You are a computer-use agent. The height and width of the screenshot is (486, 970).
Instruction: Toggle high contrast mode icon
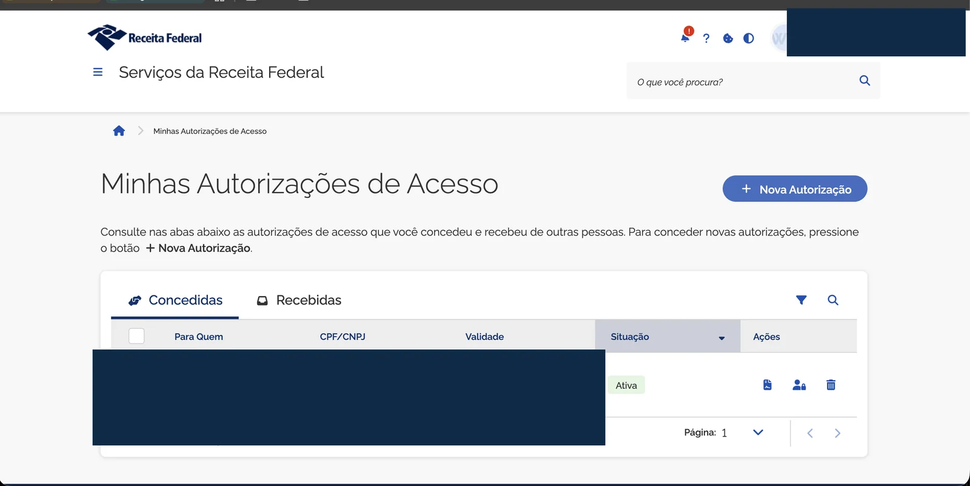pos(749,38)
